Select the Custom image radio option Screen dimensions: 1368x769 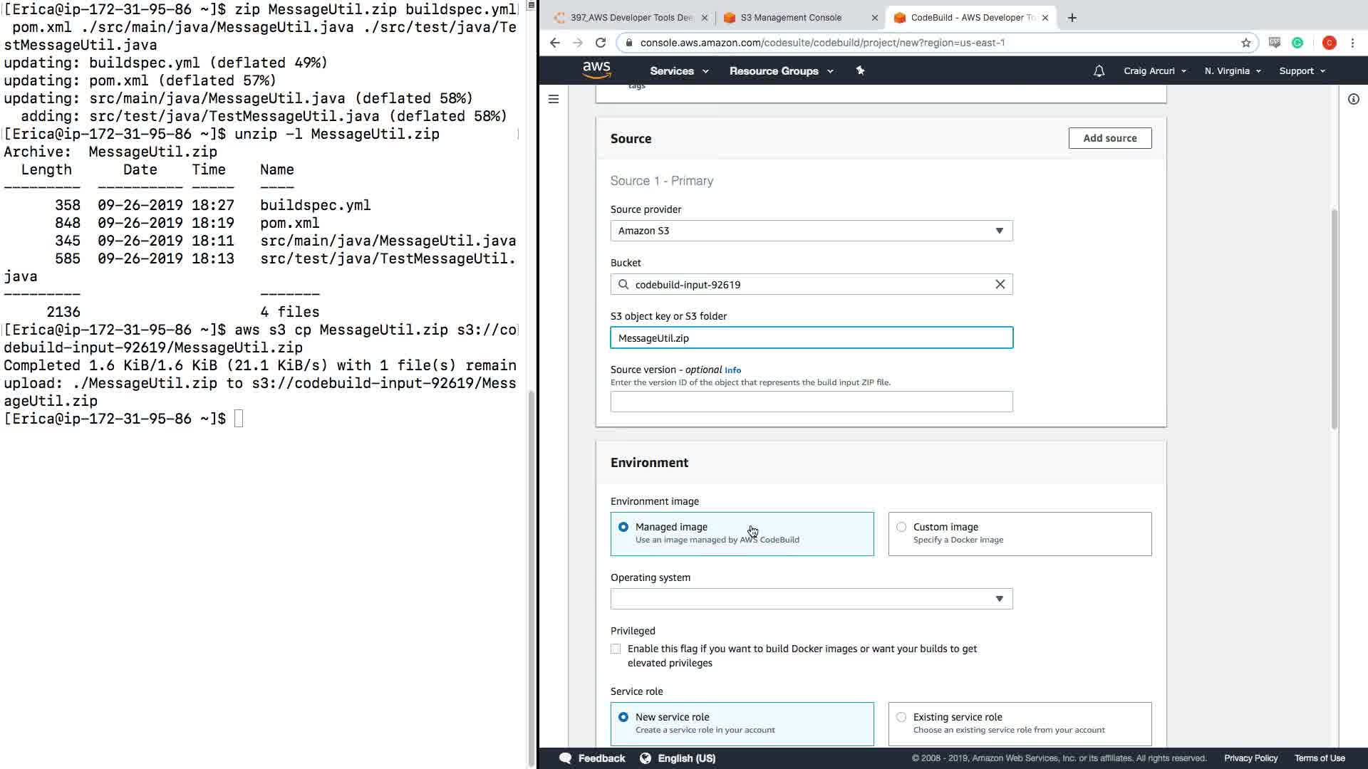click(901, 527)
